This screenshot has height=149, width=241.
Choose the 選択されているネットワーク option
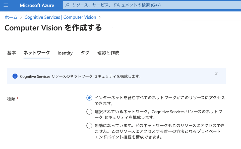click(89, 112)
